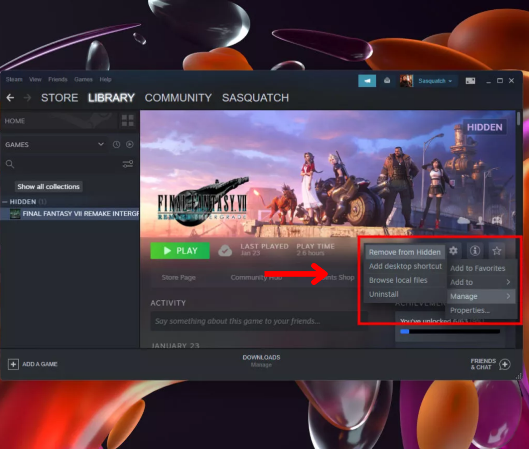This screenshot has width=529, height=449.
Task: Check notifications via mail icon
Action: (x=387, y=80)
